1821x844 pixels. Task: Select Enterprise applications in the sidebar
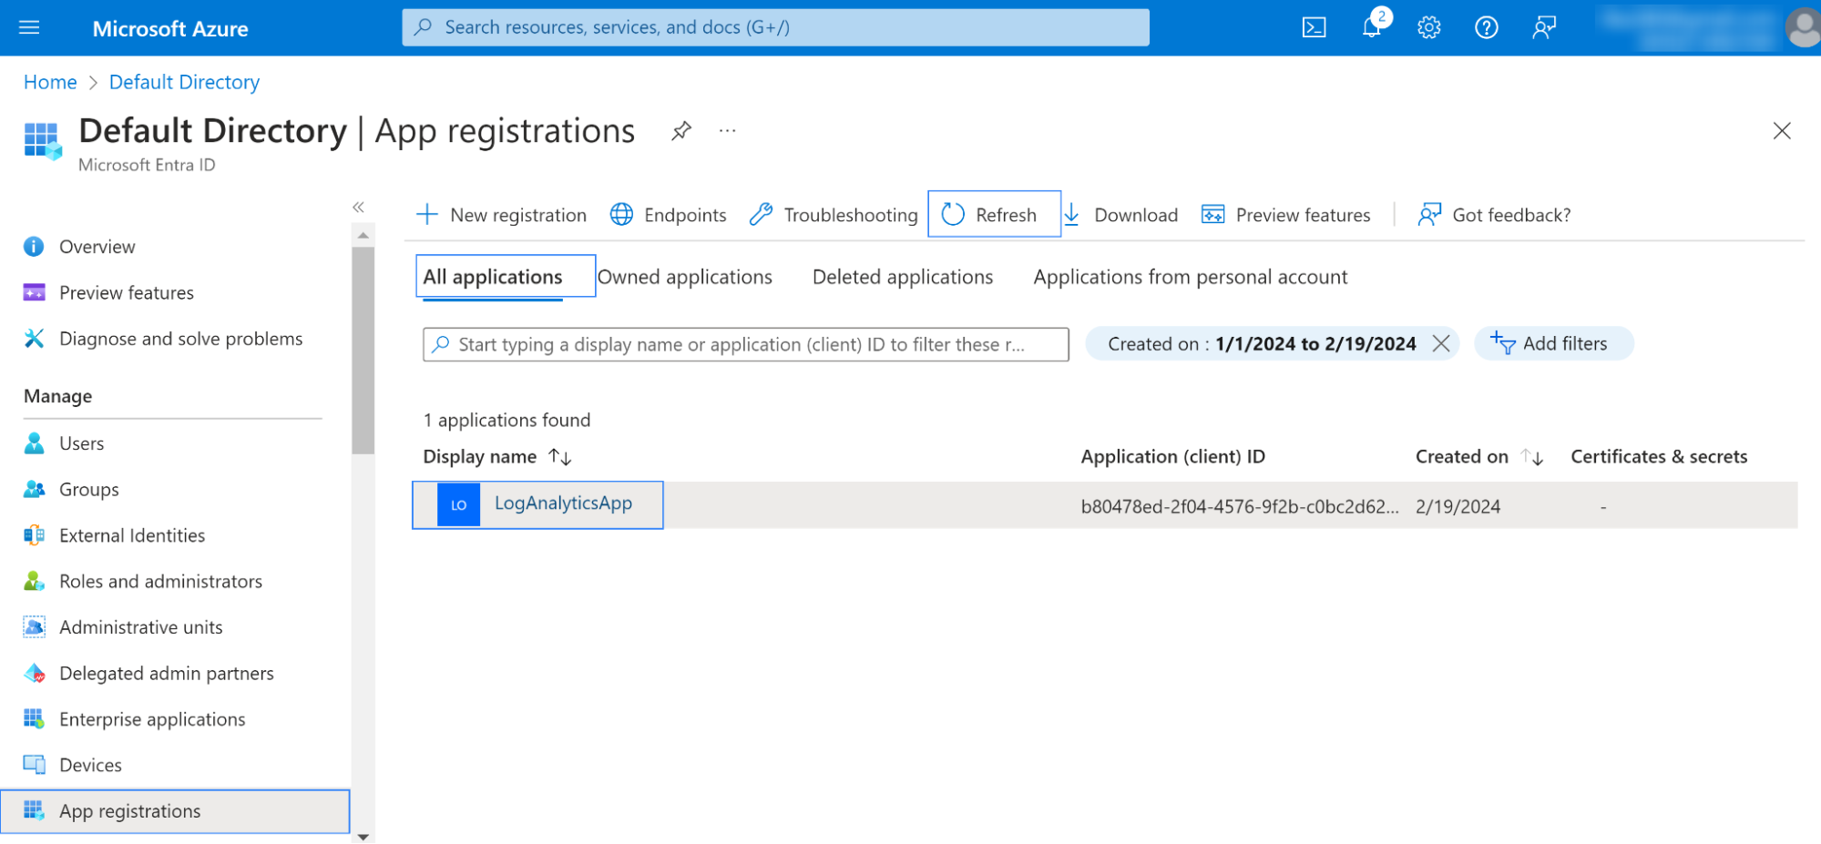tap(152, 719)
